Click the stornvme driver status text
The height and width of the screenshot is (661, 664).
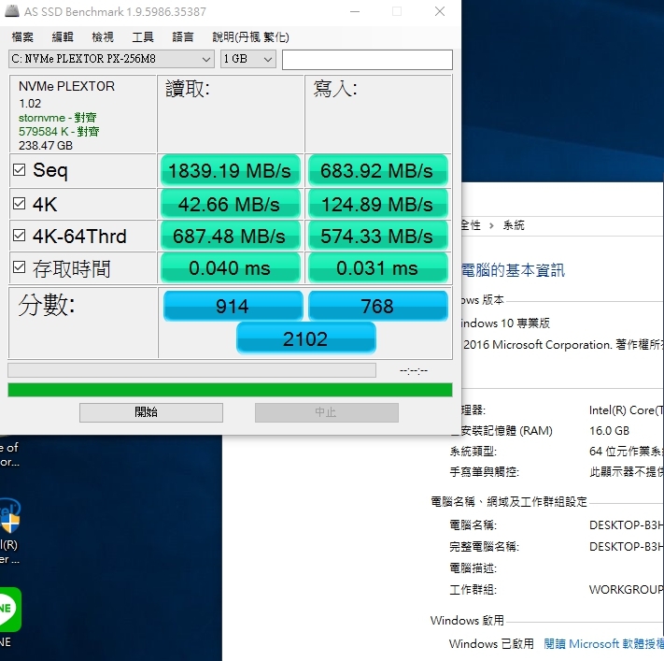[58, 118]
